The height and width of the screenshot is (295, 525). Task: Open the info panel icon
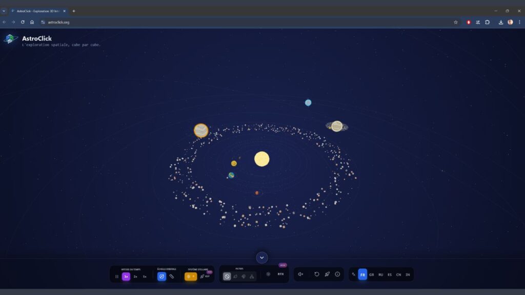[x=337, y=274]
